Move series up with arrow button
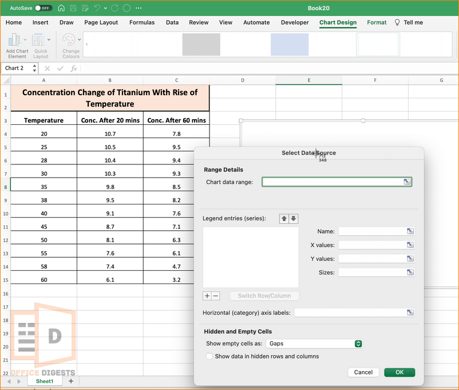The height and width of the screenshot is (390, 459). click(284, 219)
